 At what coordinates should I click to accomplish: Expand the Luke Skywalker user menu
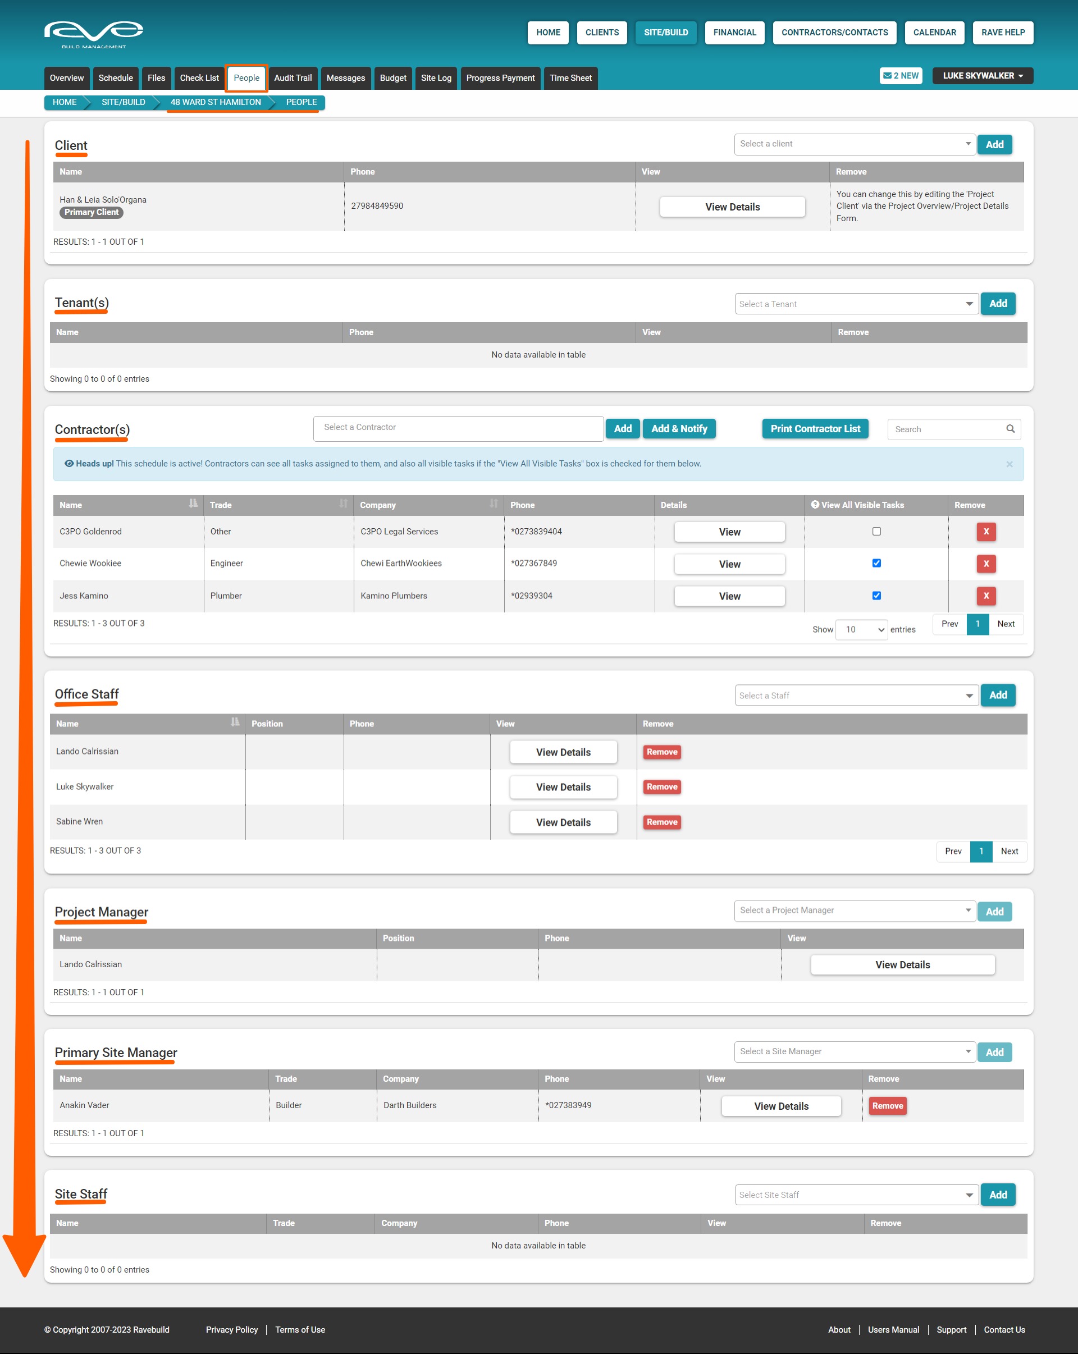point(982,76)
